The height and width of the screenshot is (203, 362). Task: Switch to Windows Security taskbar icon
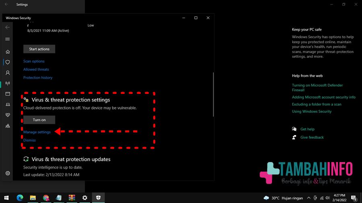tap(99, 198)
